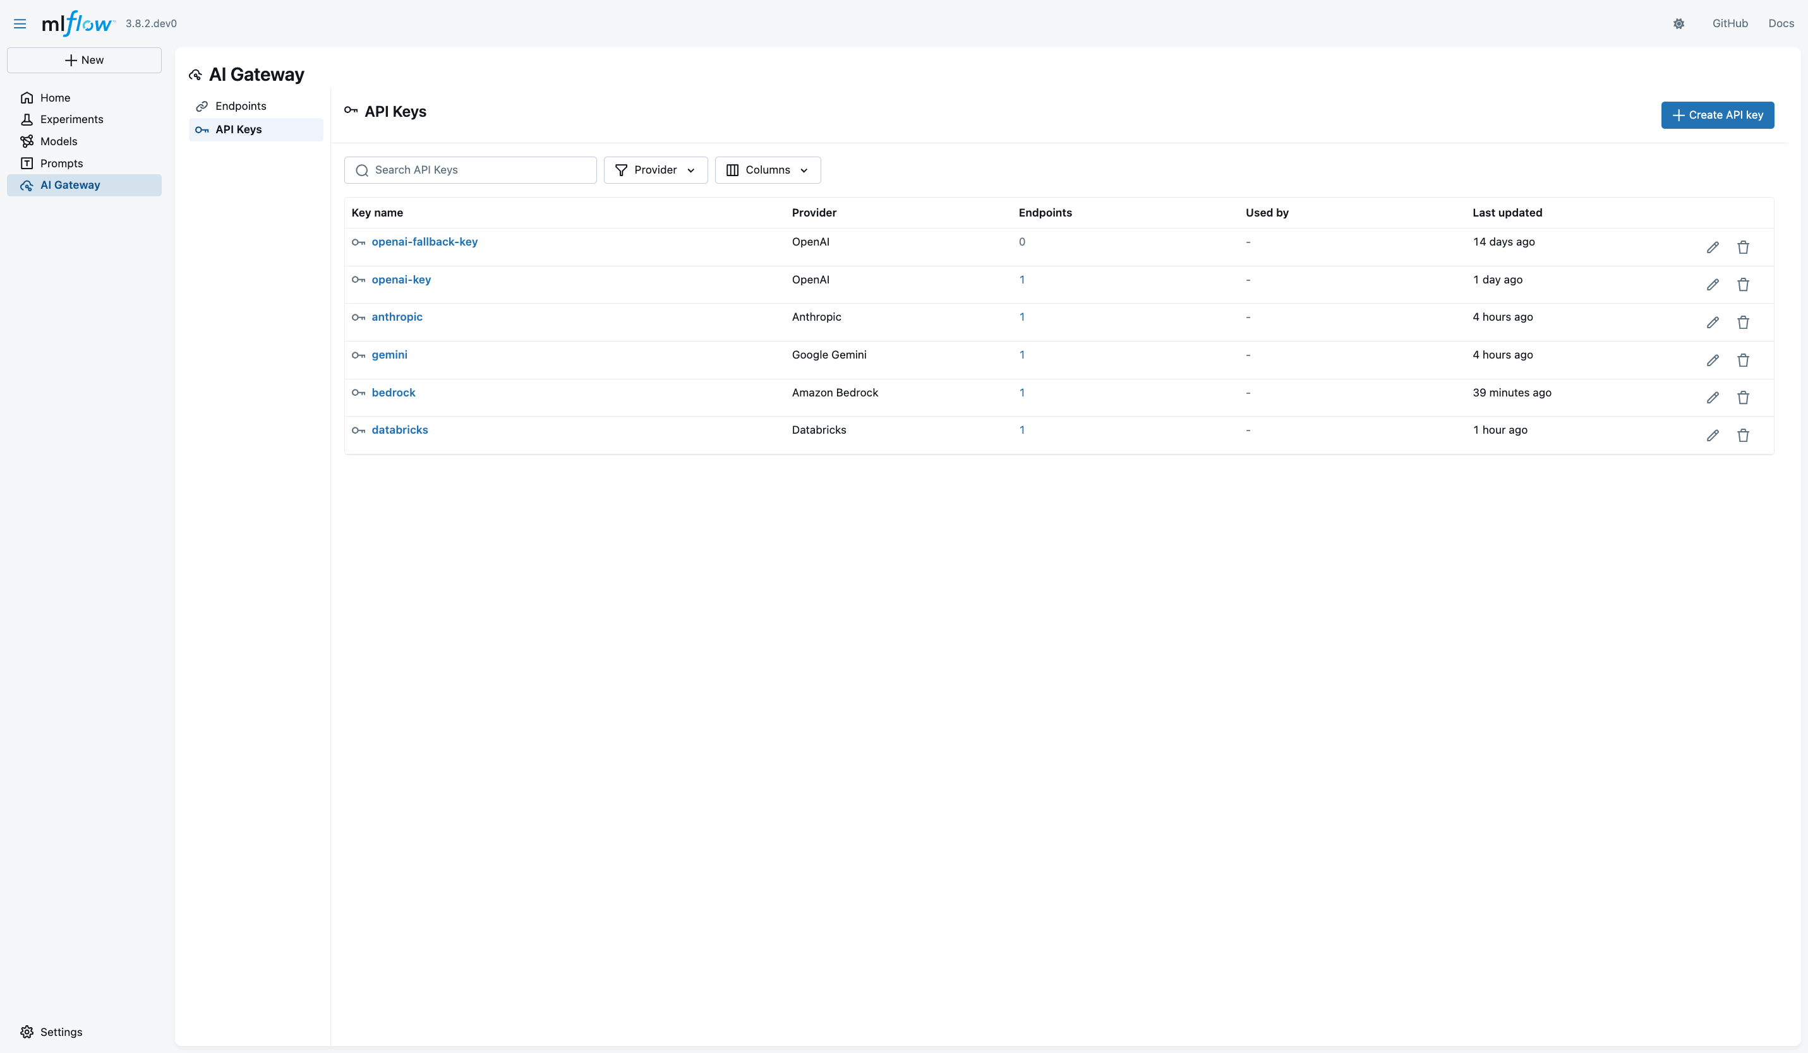Viewport: 1808px width, 1053px height.
Task: Click the openai-key link in the table
Action: (x=401, y=280)
